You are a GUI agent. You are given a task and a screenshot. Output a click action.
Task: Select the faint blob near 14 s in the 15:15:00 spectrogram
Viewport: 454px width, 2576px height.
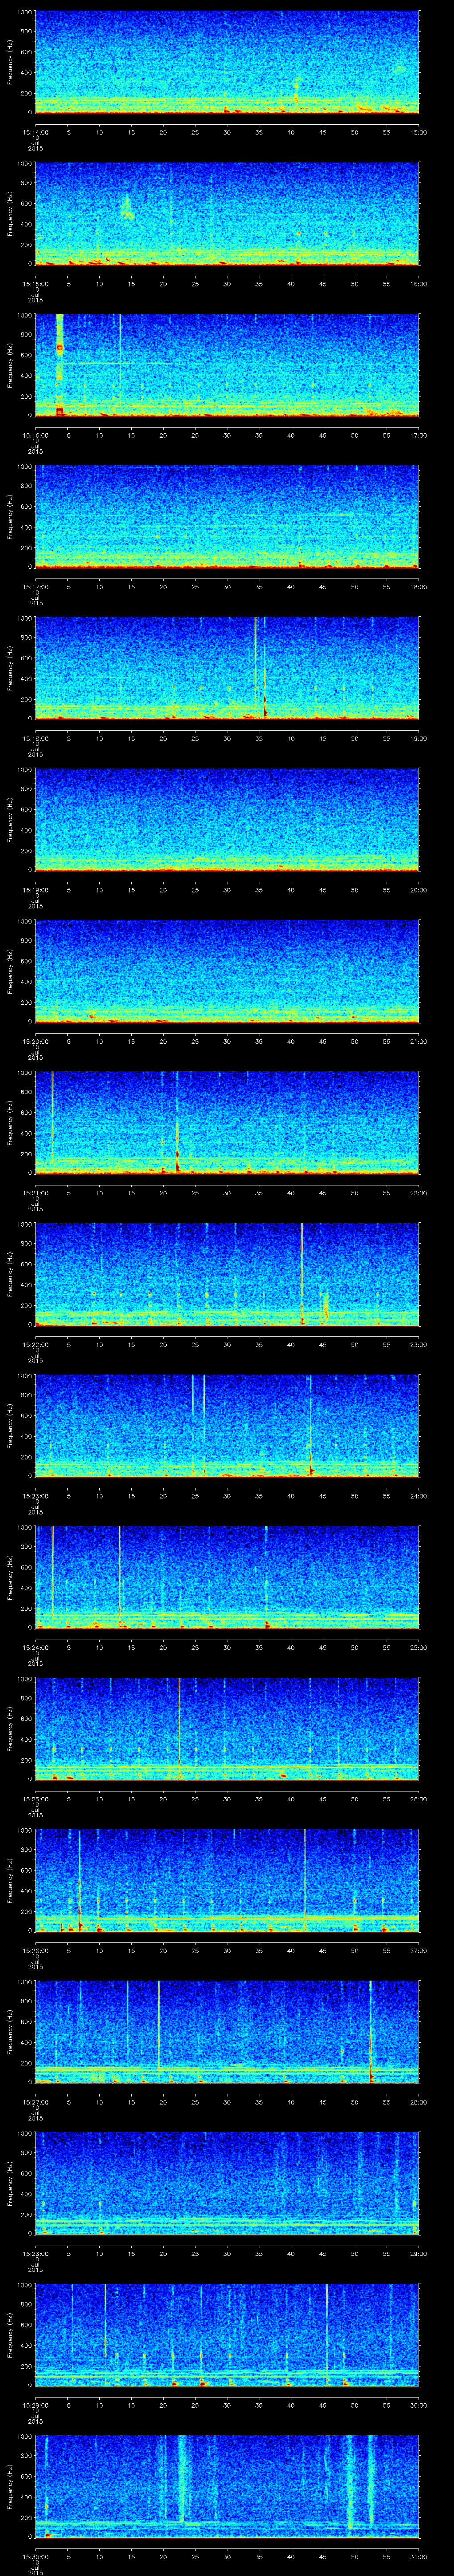127,208
